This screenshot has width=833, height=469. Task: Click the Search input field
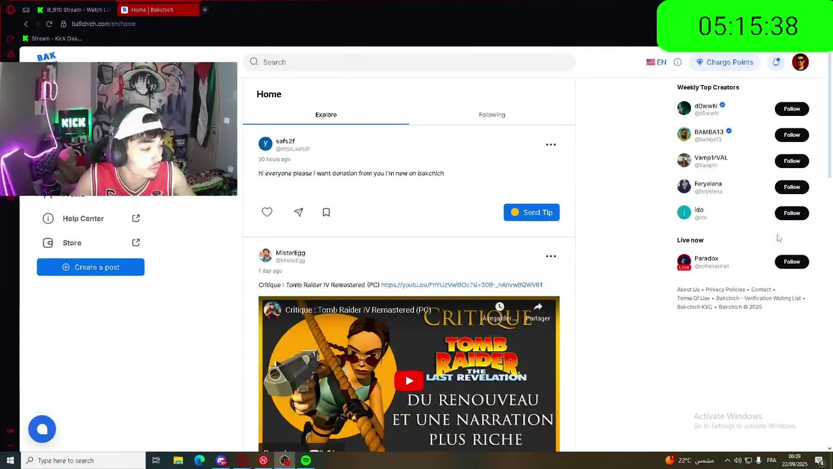[409, 62]
